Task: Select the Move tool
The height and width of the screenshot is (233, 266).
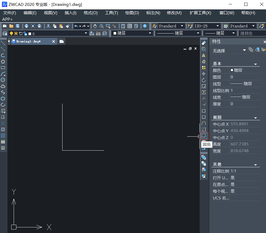Action: 203,74
